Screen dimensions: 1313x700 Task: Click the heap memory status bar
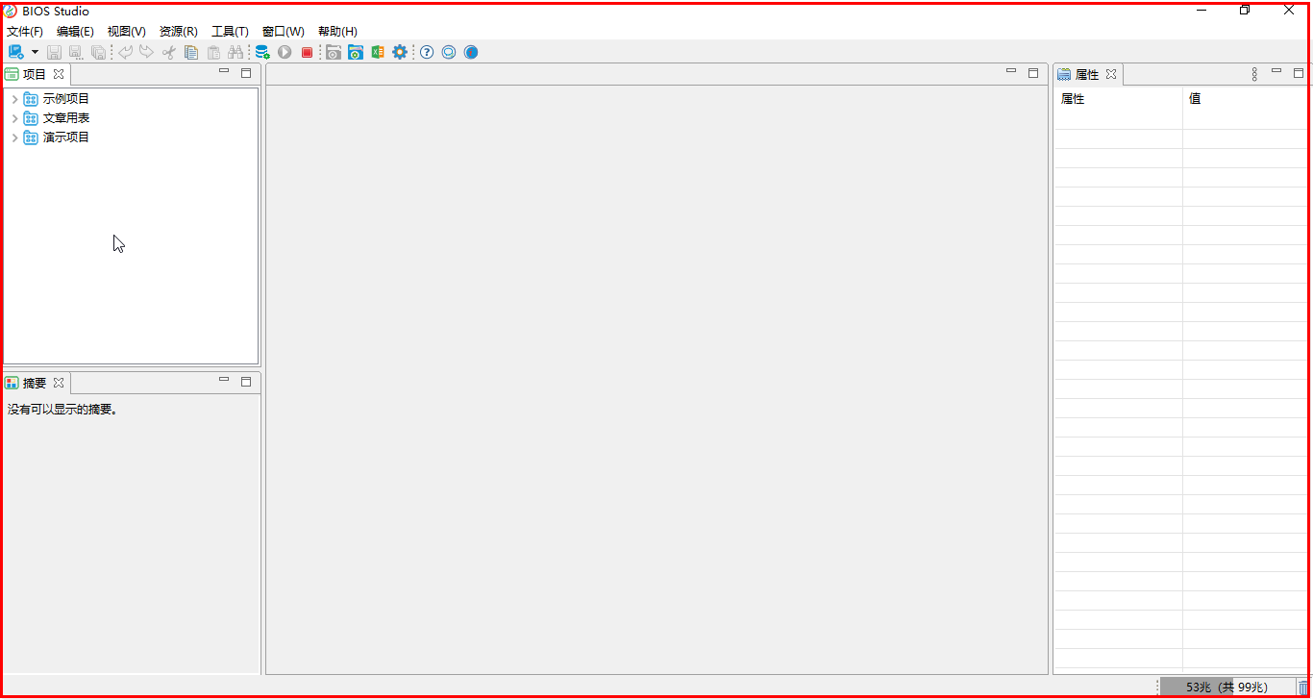click(x=1226, y=687)
